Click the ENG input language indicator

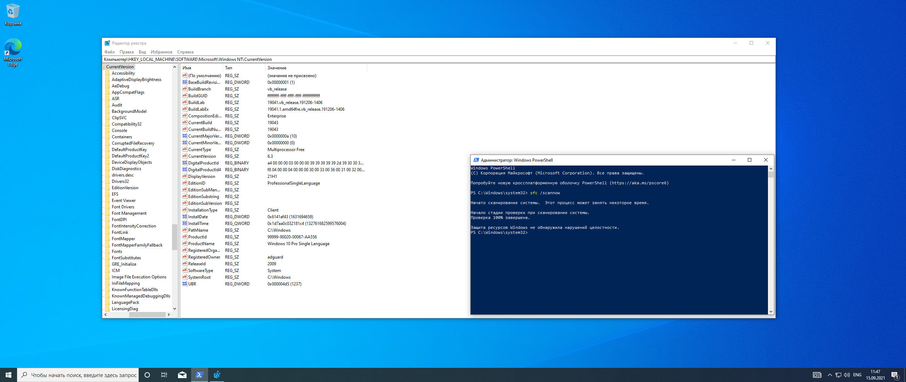click(x=857, y=375)
